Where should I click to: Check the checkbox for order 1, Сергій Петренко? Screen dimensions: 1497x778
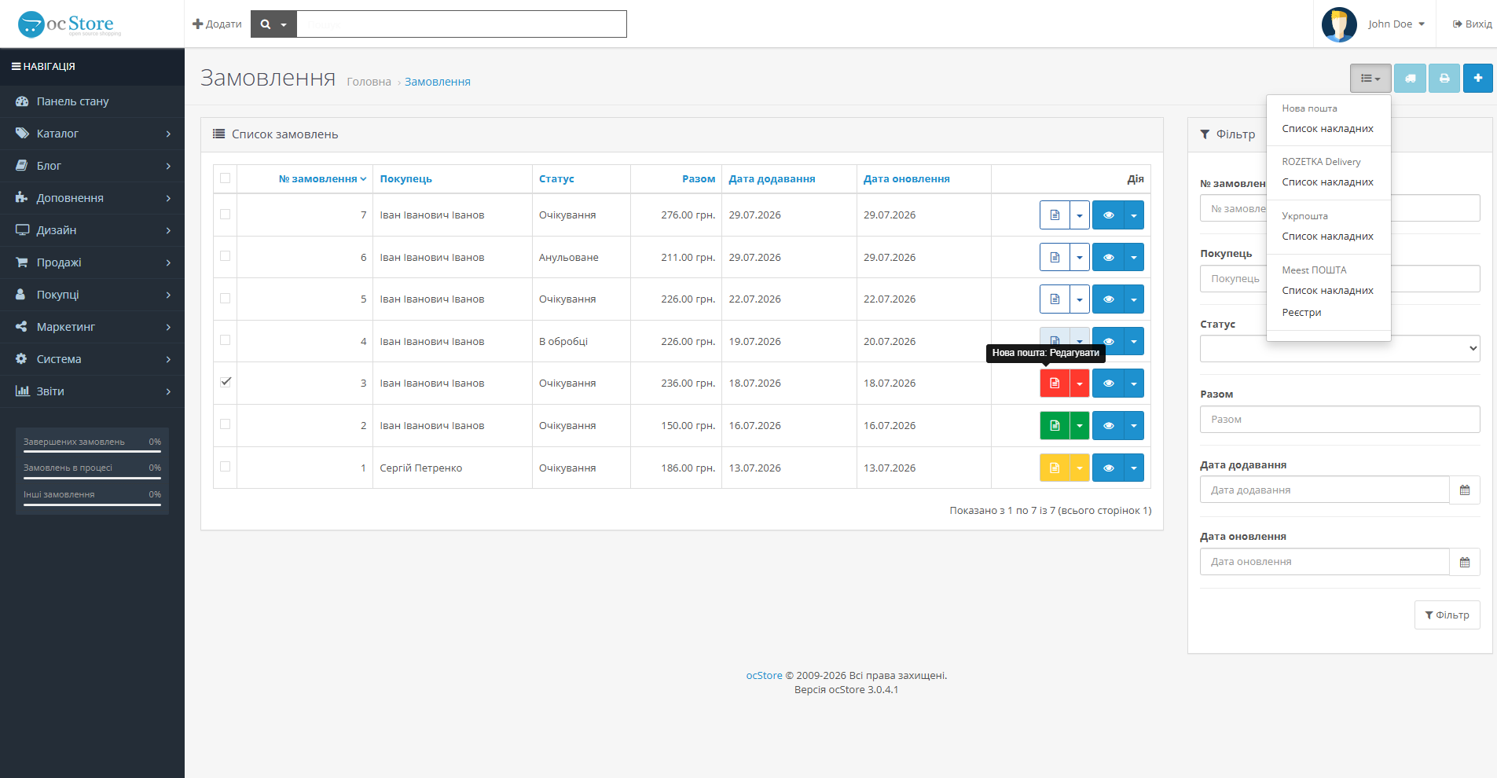click(226, 467)
